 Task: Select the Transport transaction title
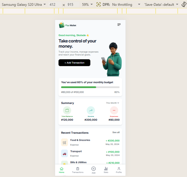tap(76, 151)
